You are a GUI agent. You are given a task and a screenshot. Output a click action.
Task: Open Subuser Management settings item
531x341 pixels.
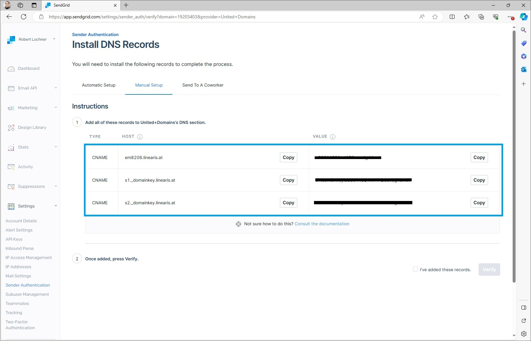pos(27,294)
